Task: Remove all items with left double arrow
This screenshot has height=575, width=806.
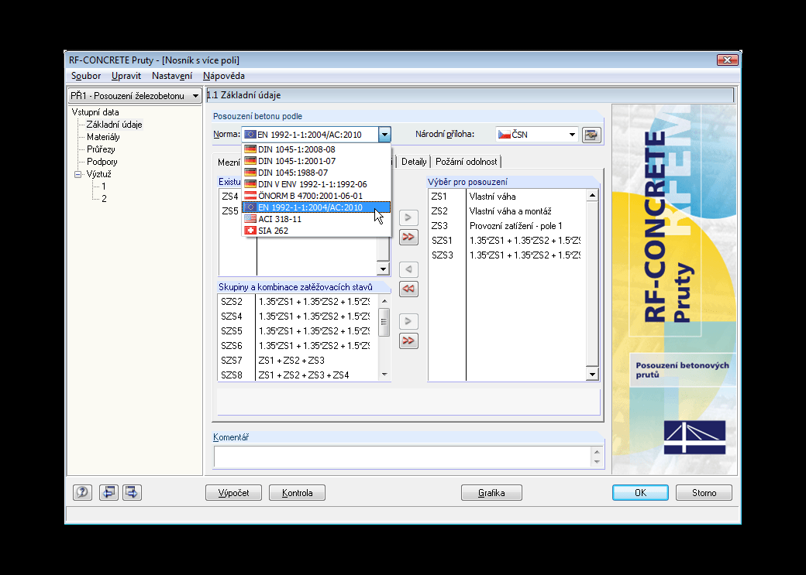Action: [408, 289]
